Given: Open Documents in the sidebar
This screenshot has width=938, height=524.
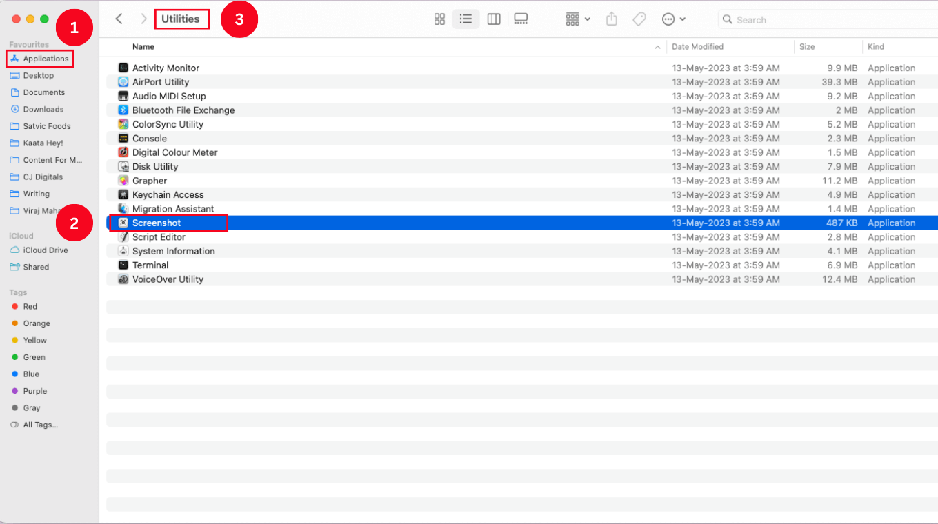Looking at the screenshot, I should coord(38,92).
